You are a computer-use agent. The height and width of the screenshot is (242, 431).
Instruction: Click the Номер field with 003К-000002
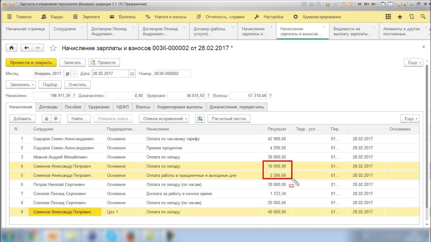click(x=172, y=74)
